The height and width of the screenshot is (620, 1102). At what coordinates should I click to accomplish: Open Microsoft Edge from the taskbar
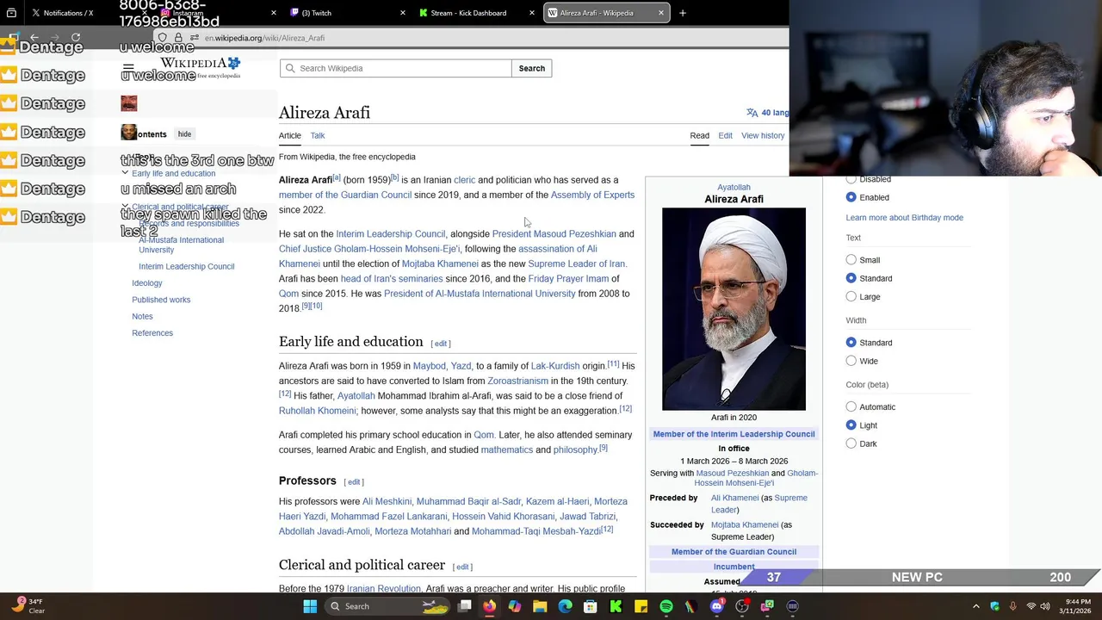[x=565, y=606]
